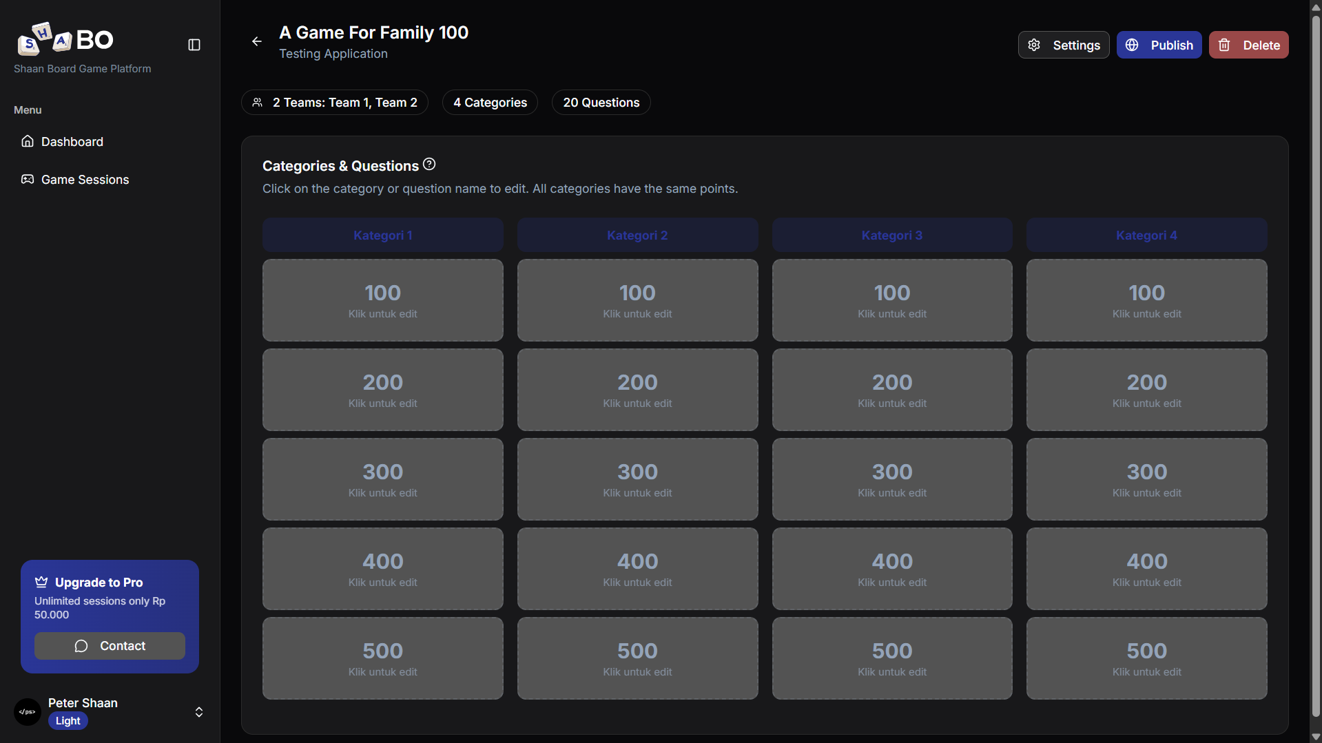Click the crown icon on Upgrade to Pro
The image size is (1322, 743).
(41, 582)
